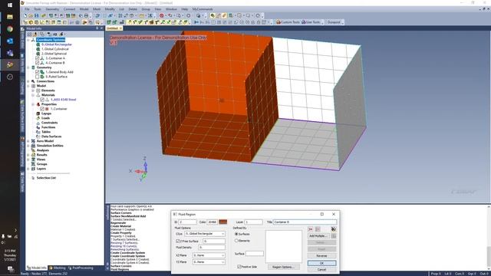
Task: Toggle checkbox for AISI 4340 Steel material
Action: click(x=42, y=100)
